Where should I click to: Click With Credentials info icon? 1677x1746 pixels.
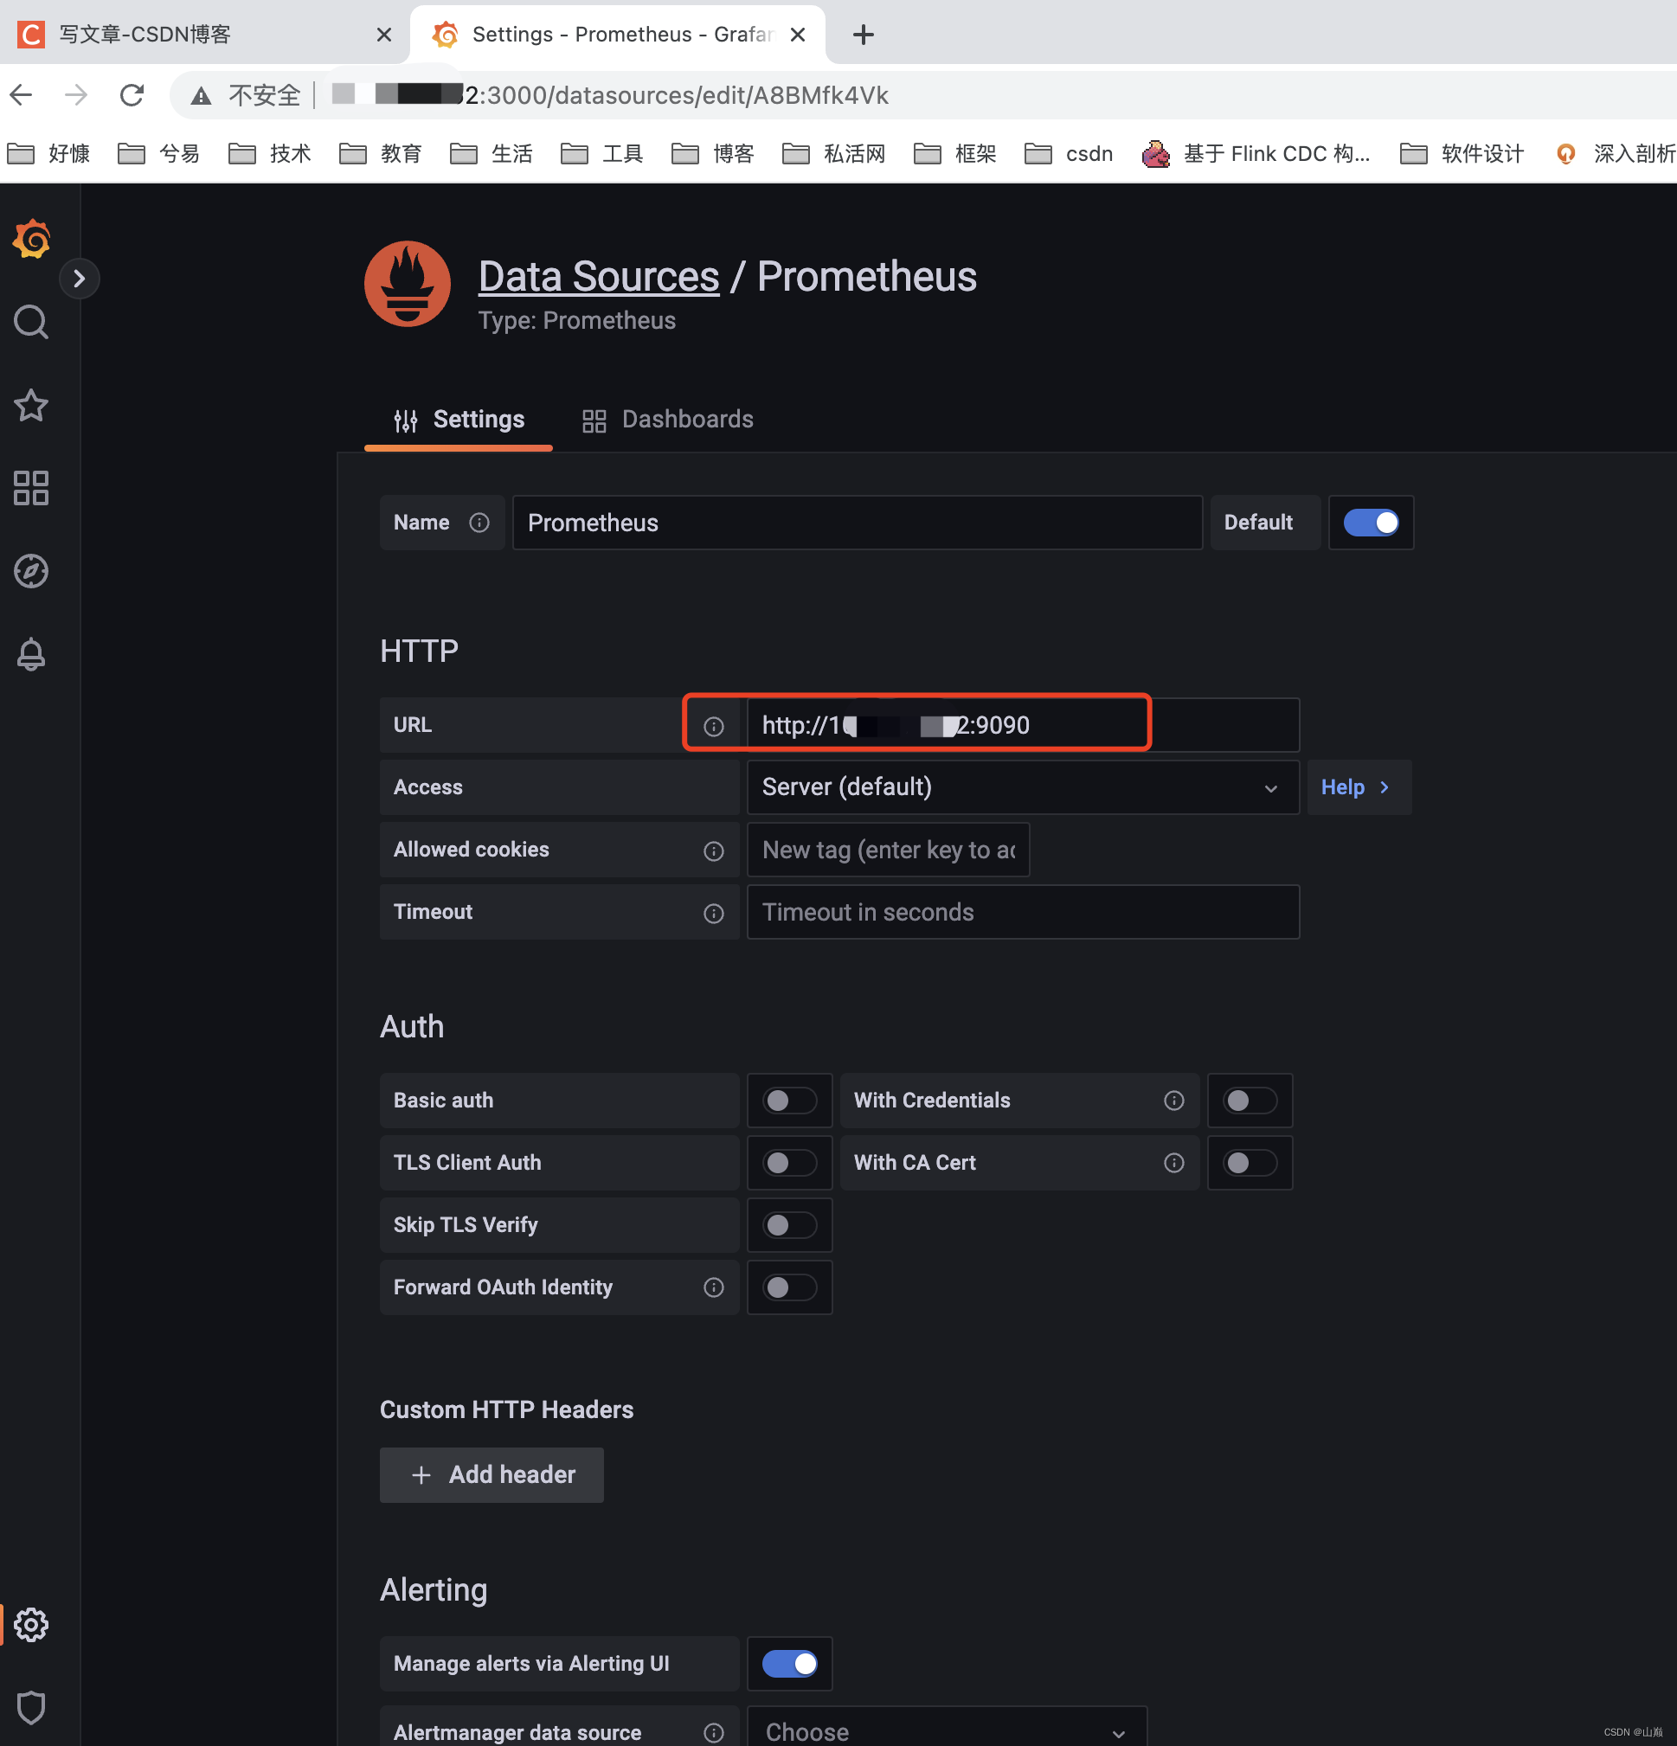pyautogui.click(x=1174, y=1101)
